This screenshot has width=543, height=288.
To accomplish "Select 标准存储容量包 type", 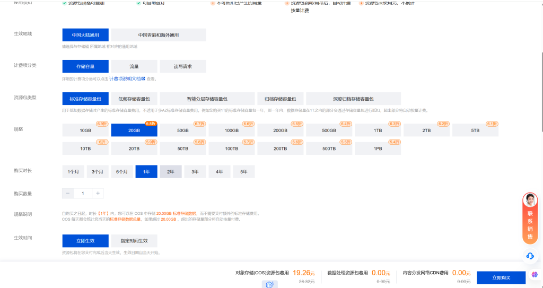I will pyautogui.click(x=85, y=99).
